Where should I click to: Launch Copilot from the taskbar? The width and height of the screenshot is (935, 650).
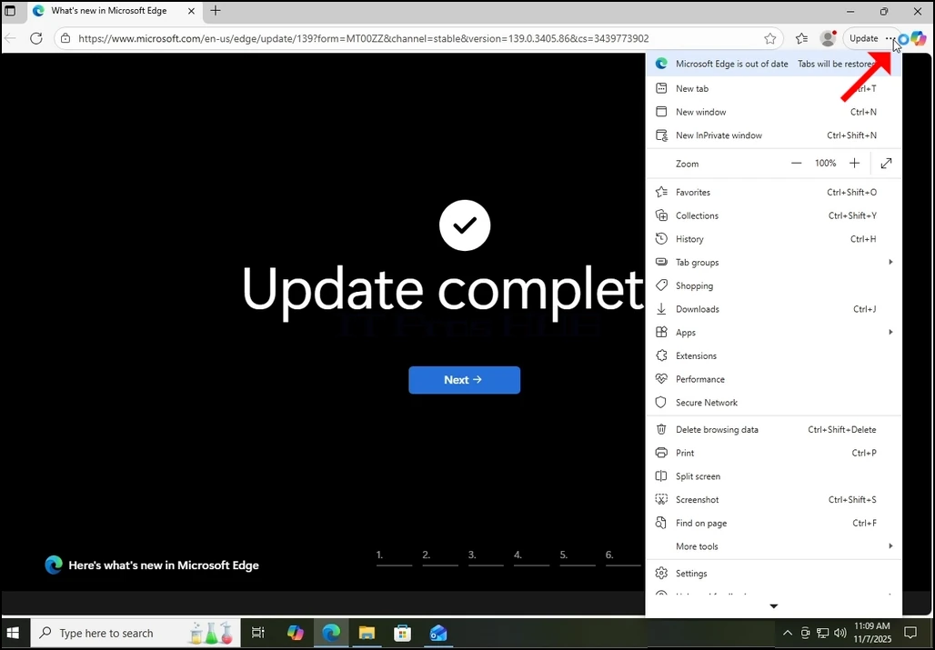click(x=296, y=633)
